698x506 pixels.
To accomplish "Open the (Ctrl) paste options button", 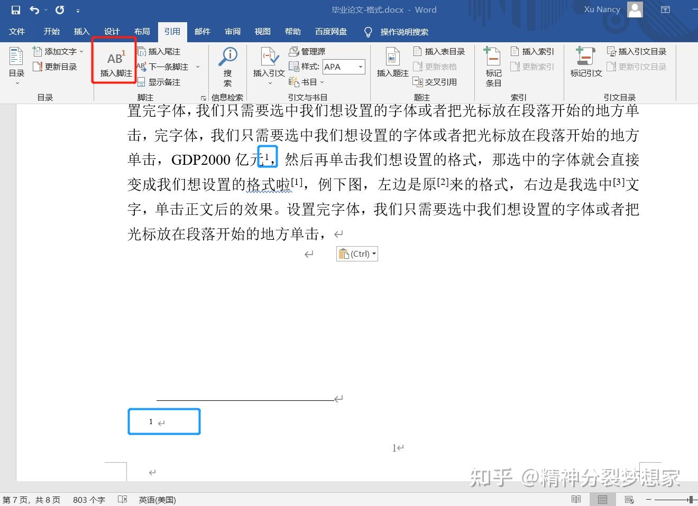I will point(357,254).
